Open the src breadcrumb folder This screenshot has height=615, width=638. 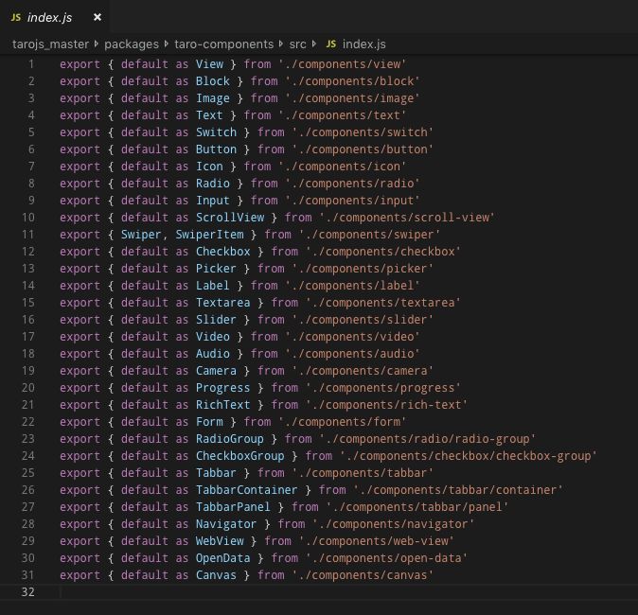tap(295, 44)
